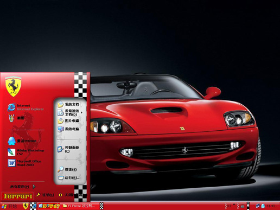This screenshot has width=280, height=210.
Task: Click the 关闭计算机 shut down button
Action: coord(73,195)
